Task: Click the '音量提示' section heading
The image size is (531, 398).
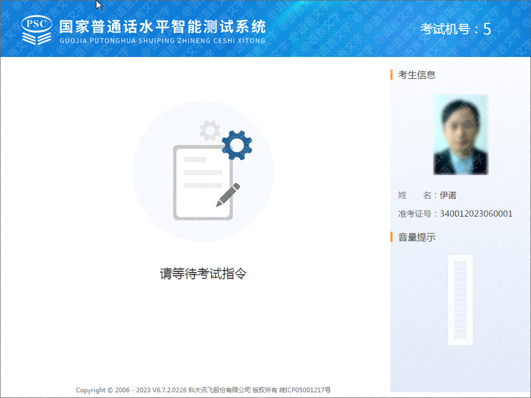Action: pyautogui.click(x=417, y=237)
